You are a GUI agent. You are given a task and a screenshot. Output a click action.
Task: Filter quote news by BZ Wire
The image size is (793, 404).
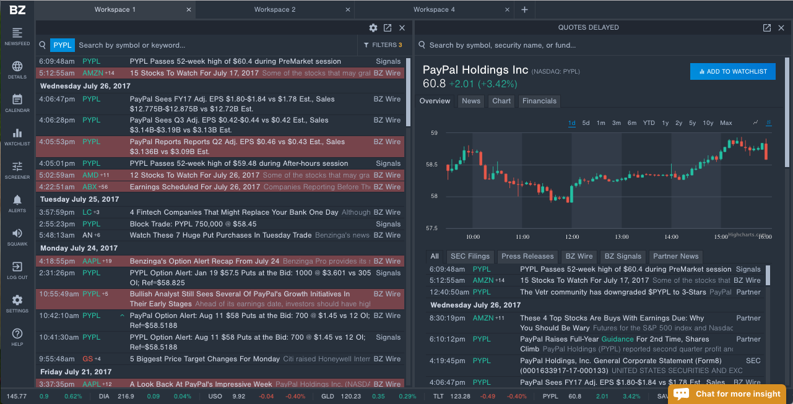(579, 257)
